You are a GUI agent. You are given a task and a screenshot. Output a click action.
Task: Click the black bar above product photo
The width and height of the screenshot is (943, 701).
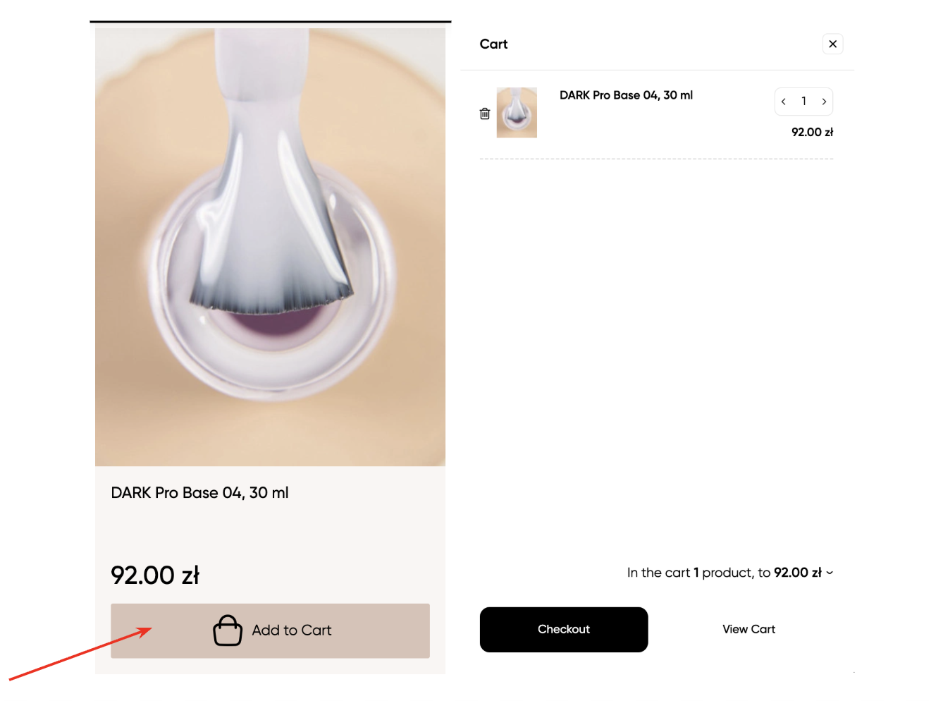[270, 22]
